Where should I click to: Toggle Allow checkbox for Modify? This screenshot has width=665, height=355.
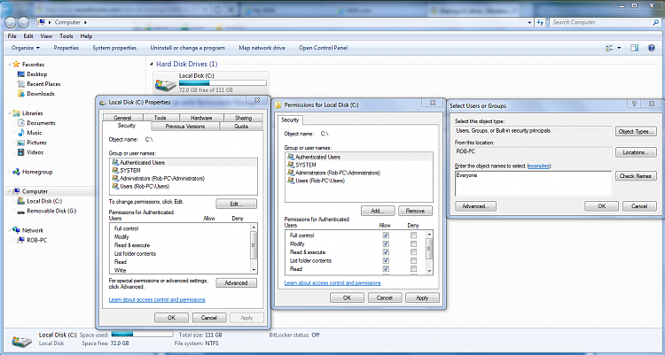[x=386, y=243]
